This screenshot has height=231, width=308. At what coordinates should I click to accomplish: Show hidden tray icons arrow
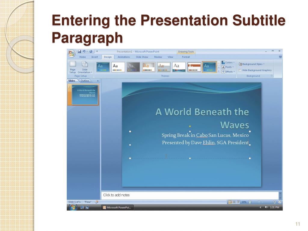tap(260, 208)
